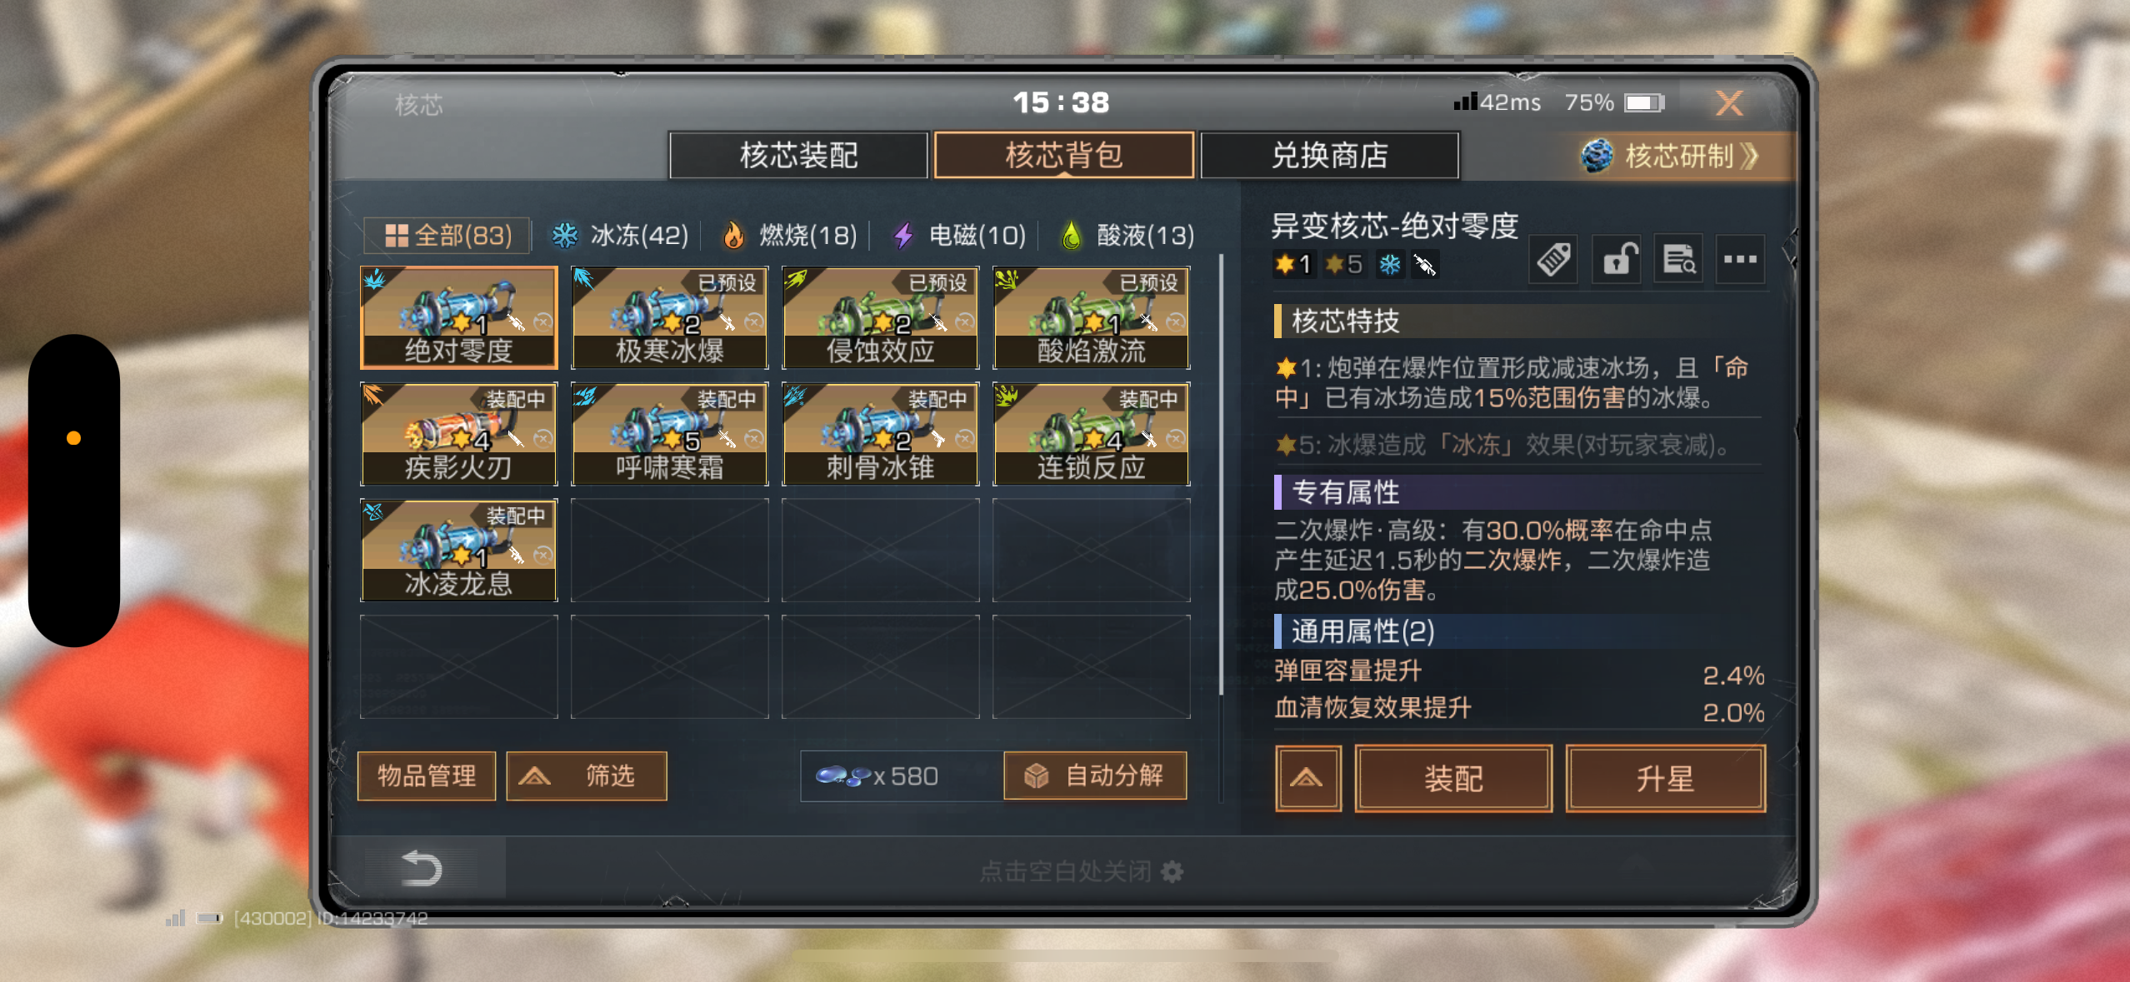This screenshot has width=2130, height=982.
Task: Open 核心研制 chevron link
Action: pos(1671,156)
